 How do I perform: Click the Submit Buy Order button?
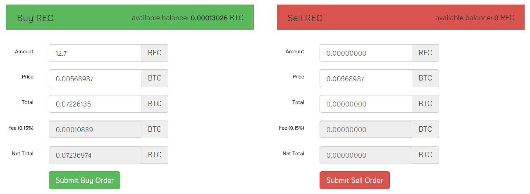(x=84, y=180)
